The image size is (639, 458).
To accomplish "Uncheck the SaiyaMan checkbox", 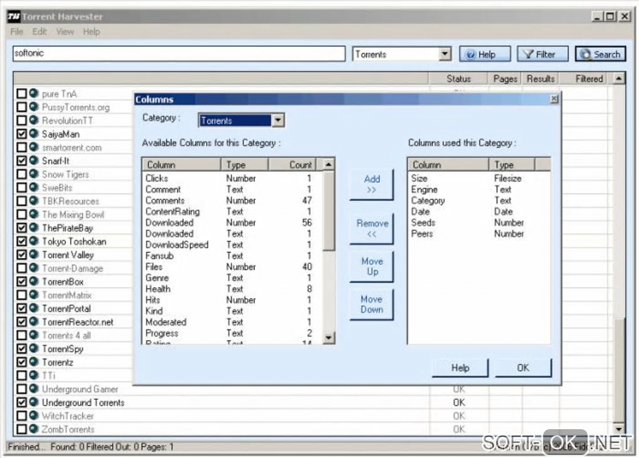I will click(x=21, y=133).
